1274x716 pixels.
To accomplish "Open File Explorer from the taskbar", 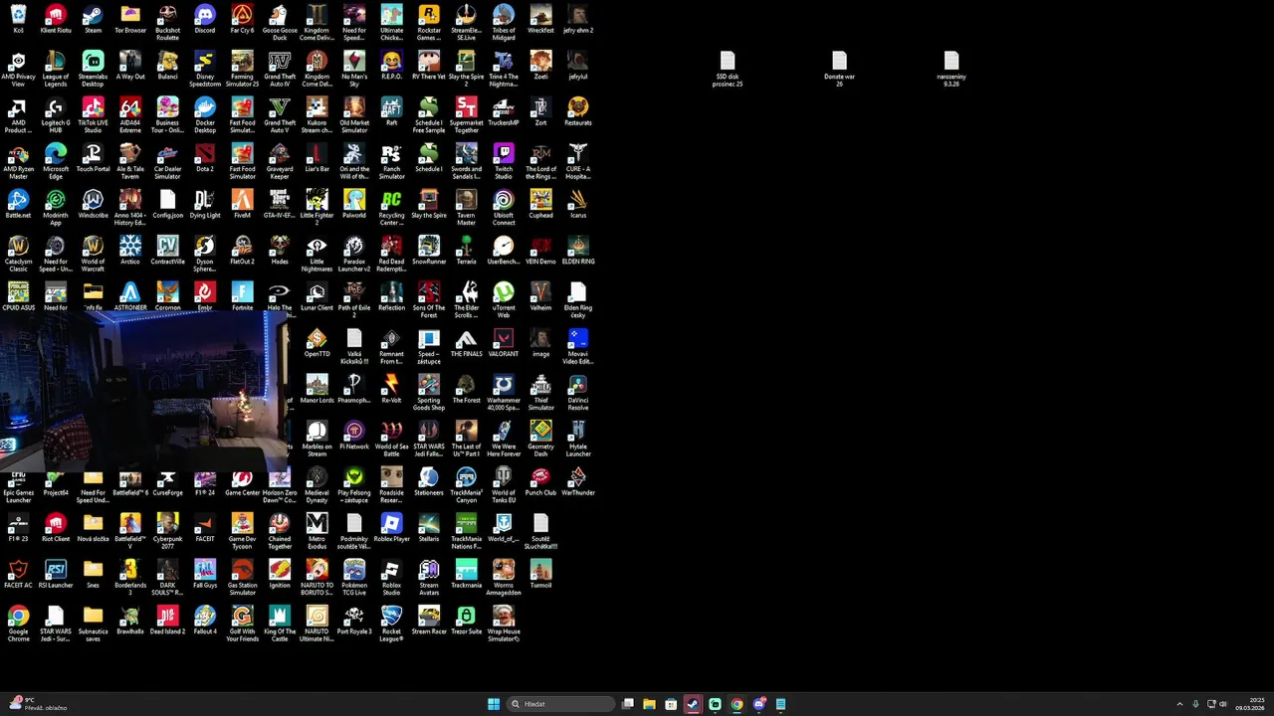I will (649, 704).
